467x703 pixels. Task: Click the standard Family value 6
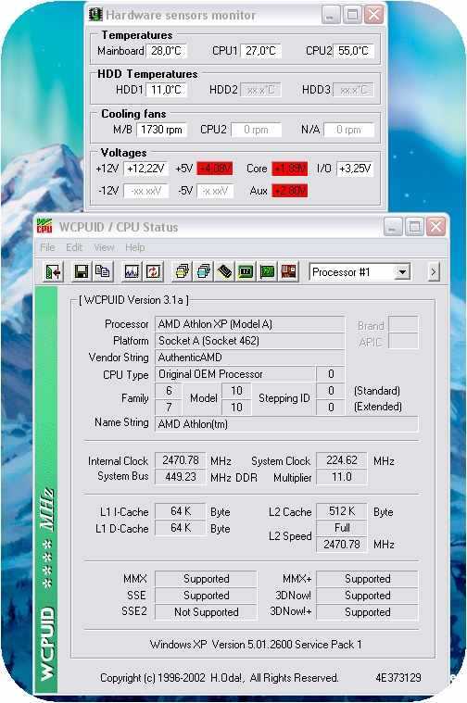169,391
